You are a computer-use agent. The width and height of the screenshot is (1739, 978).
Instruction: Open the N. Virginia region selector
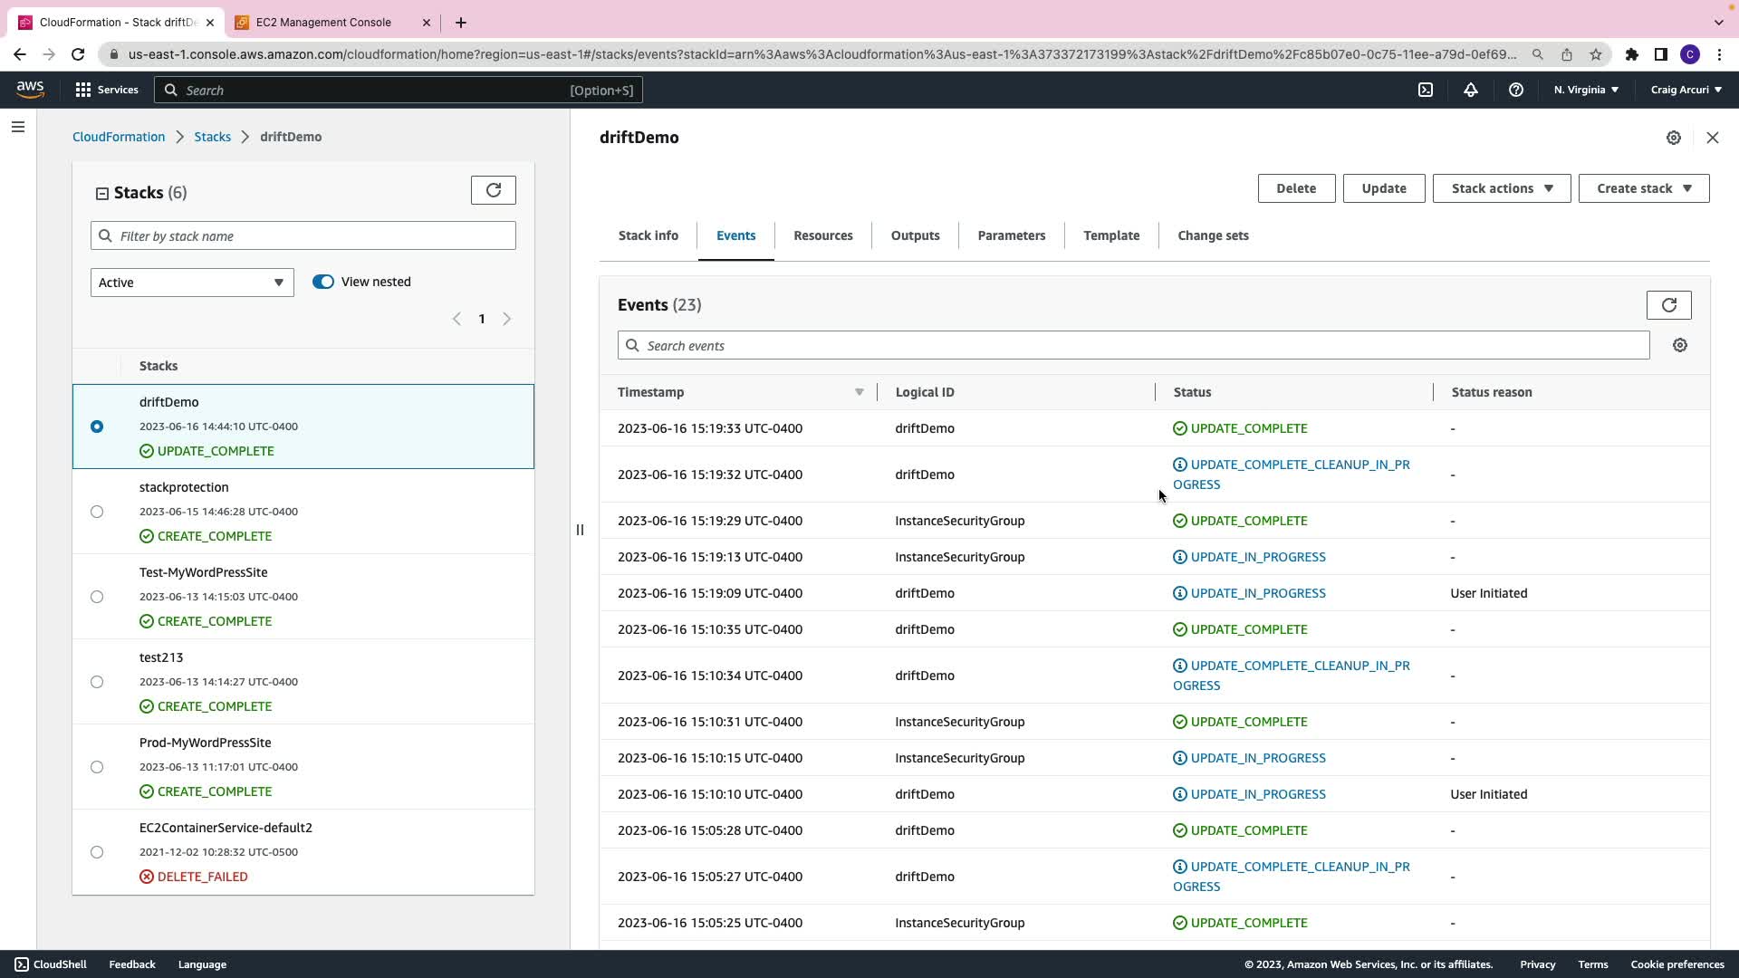[1586, 90]
